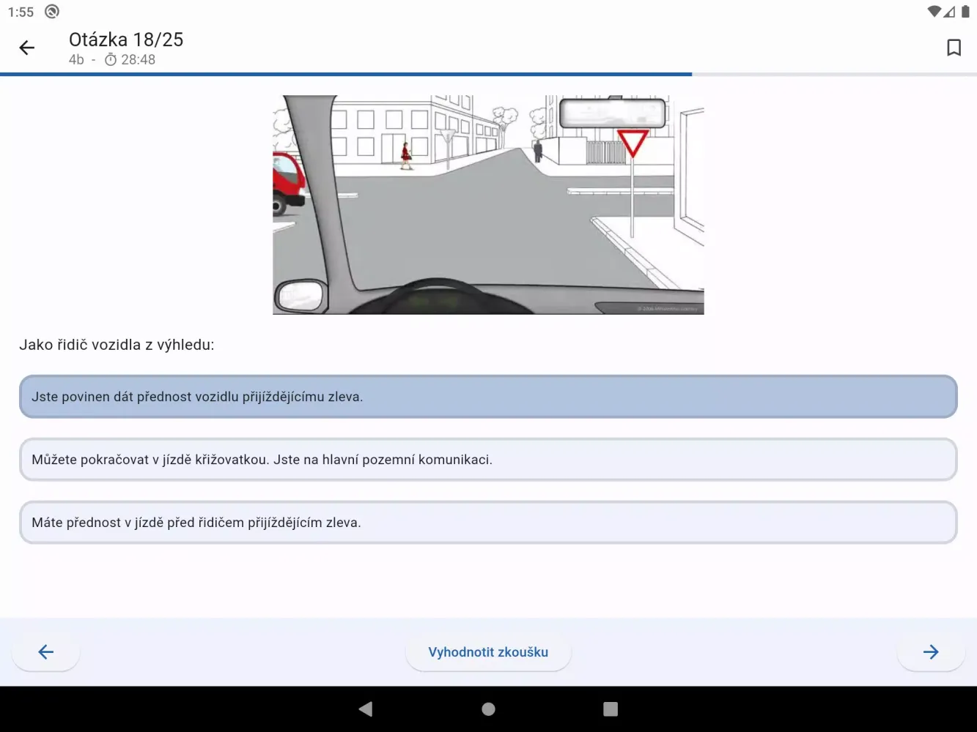The image size is (977, 732).
Task: Tap the Wi-Fi status icon
Action: click(933, 12)
